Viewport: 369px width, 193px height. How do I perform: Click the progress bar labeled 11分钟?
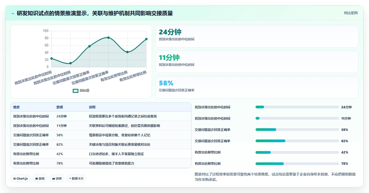pos(297,118)
